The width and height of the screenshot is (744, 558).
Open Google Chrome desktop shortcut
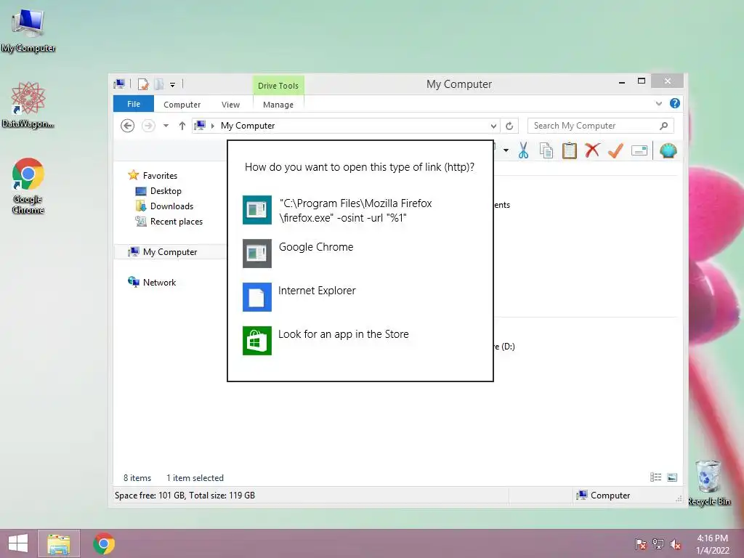[28, 186]
